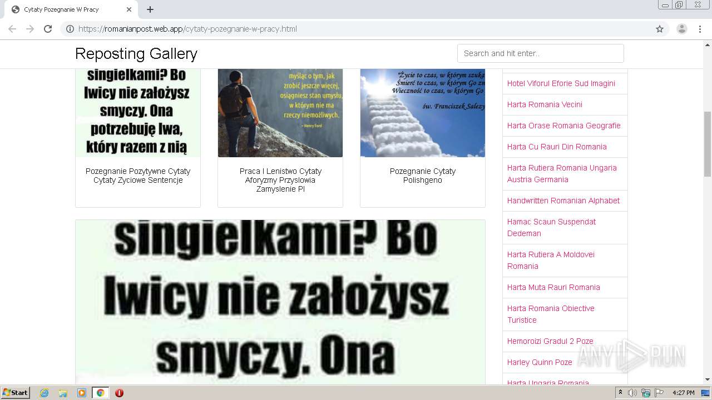Open Pozegnanie Cytaty Polishgeno link

tap(423, 176)
